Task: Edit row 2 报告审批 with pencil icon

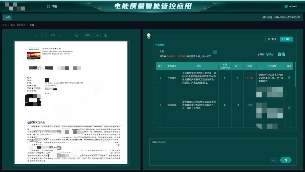Action: 289,108
